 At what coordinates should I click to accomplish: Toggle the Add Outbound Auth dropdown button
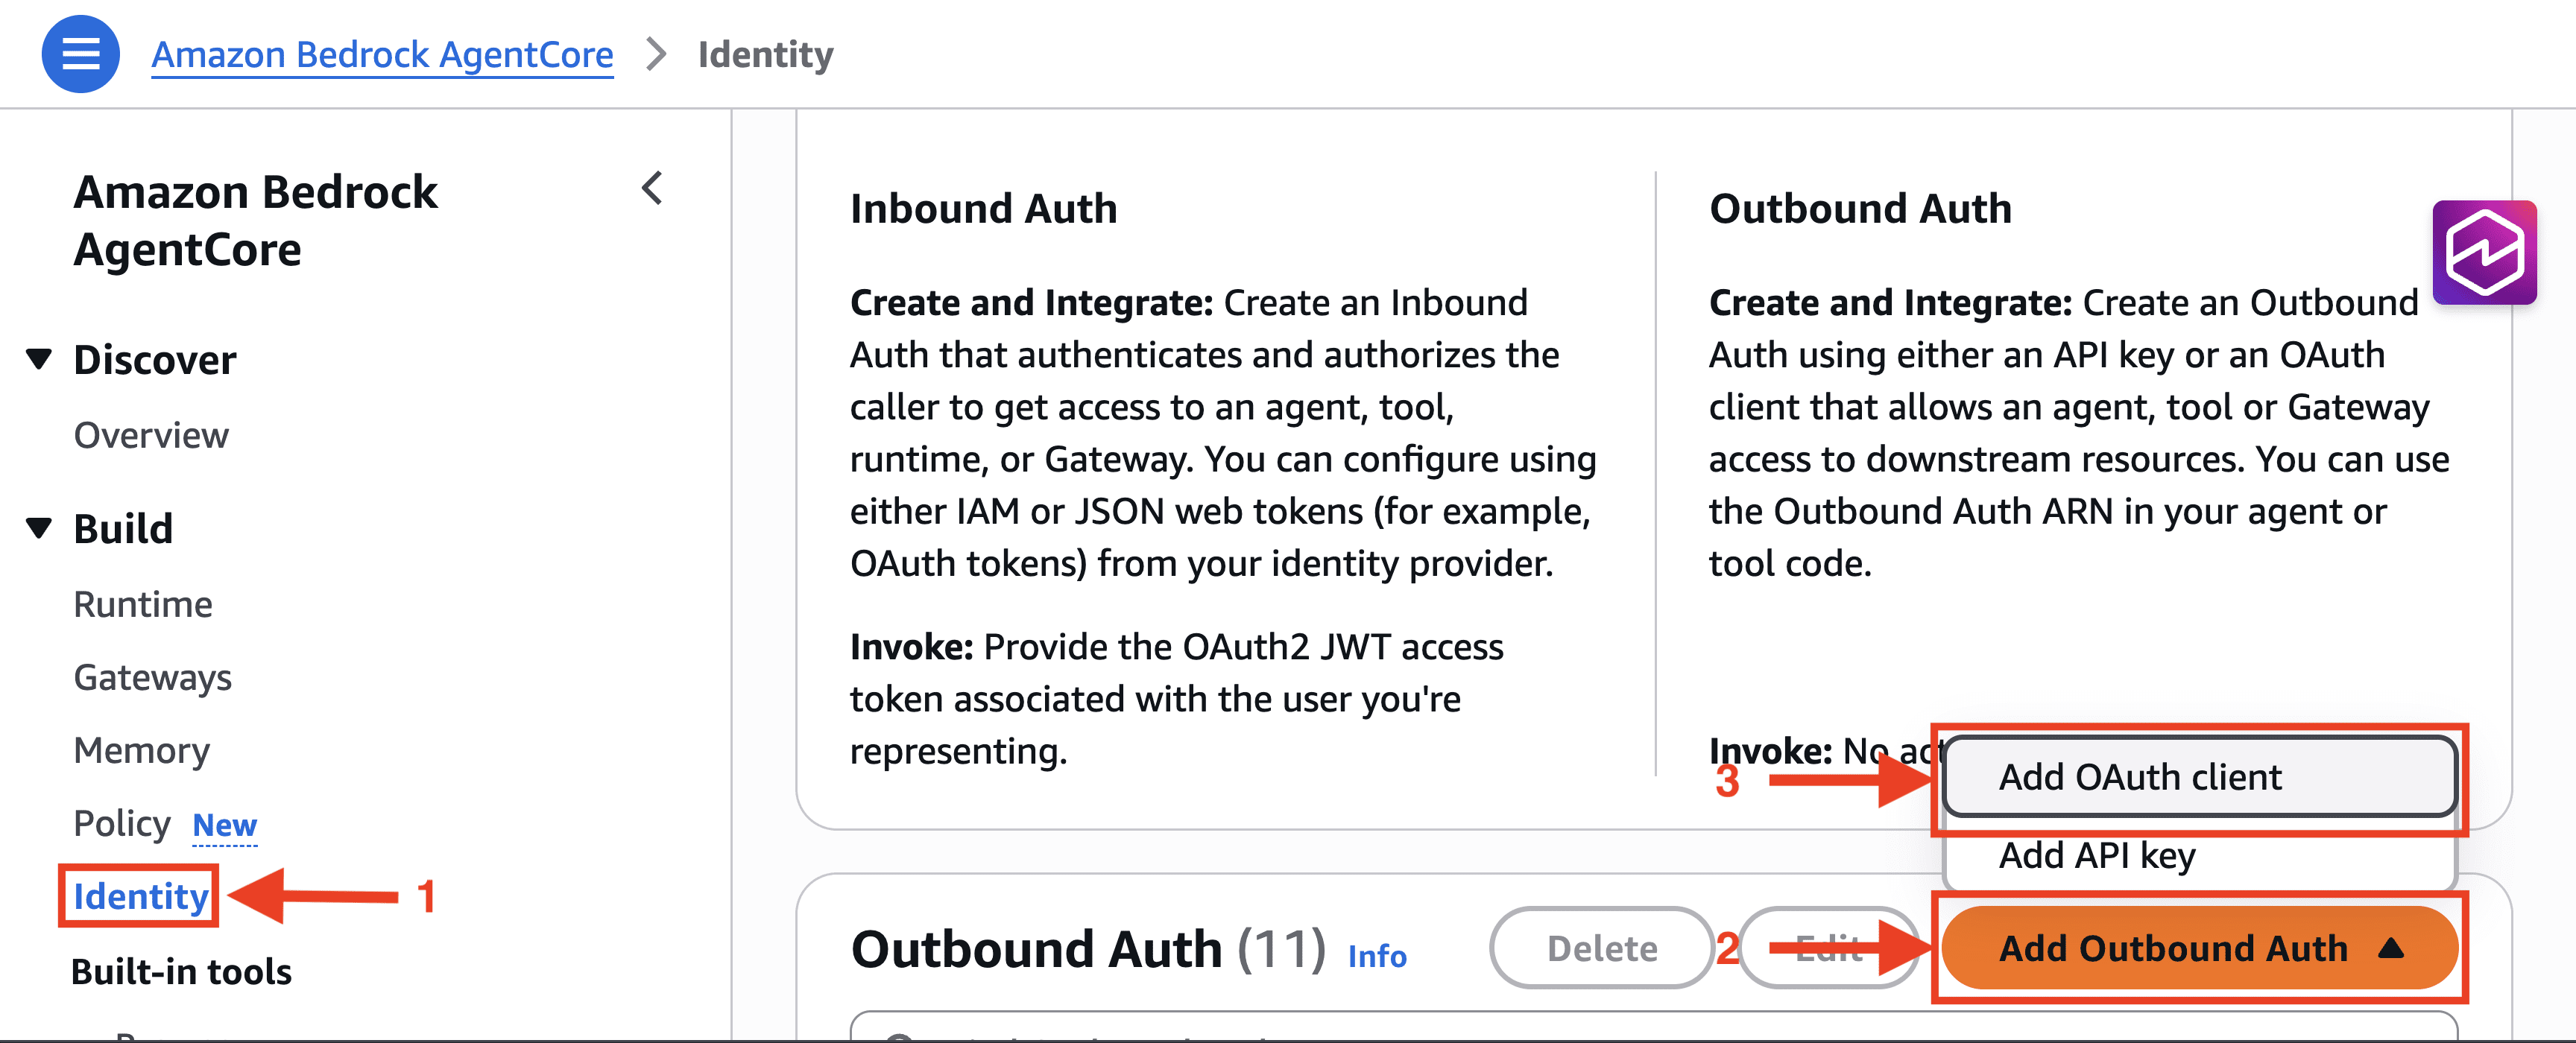[x=2198, y=947]
